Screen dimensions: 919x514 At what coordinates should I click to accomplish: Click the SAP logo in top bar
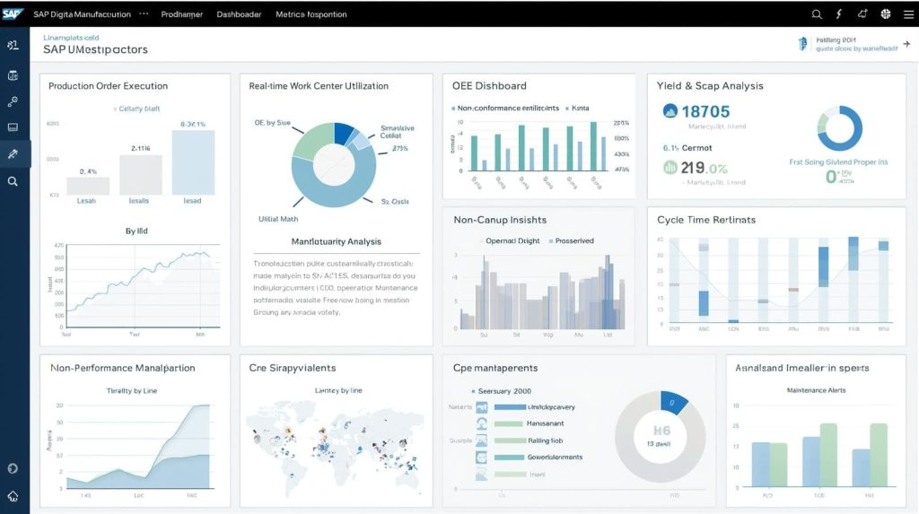click(13, 13)
